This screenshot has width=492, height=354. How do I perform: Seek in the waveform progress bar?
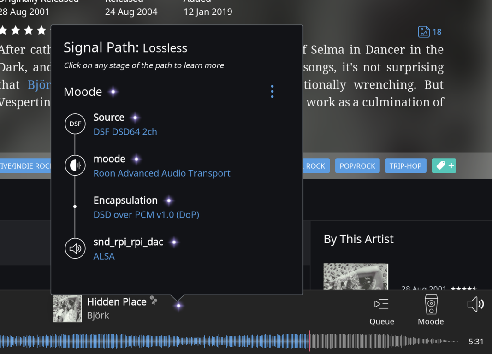coord(229,341)
